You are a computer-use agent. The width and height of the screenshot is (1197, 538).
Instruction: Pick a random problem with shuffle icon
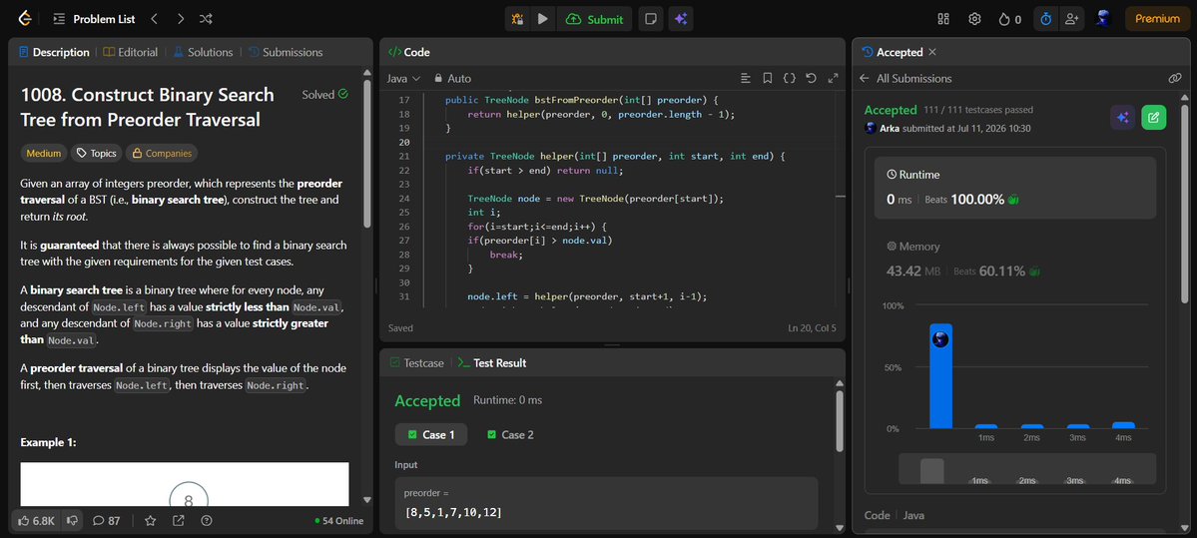coord(206,18)
